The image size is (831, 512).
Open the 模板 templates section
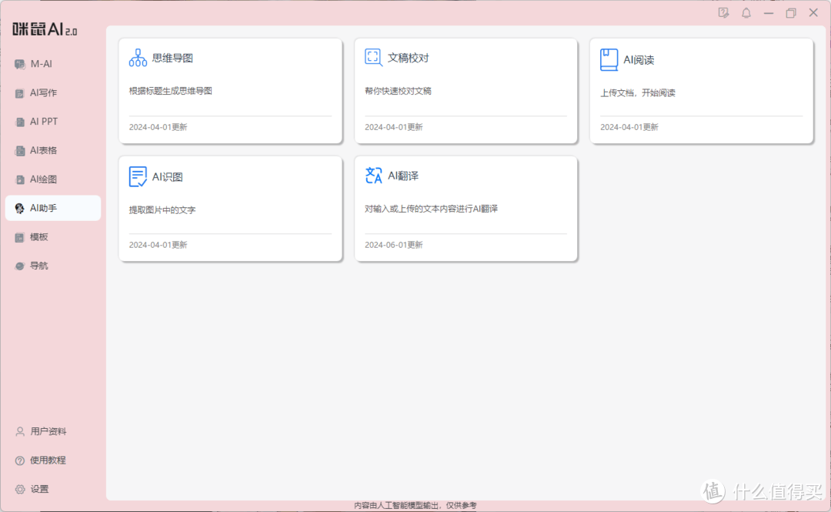tap(38, 237)
